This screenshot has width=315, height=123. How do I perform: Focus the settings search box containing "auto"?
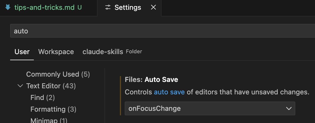(x=160, y=31)
